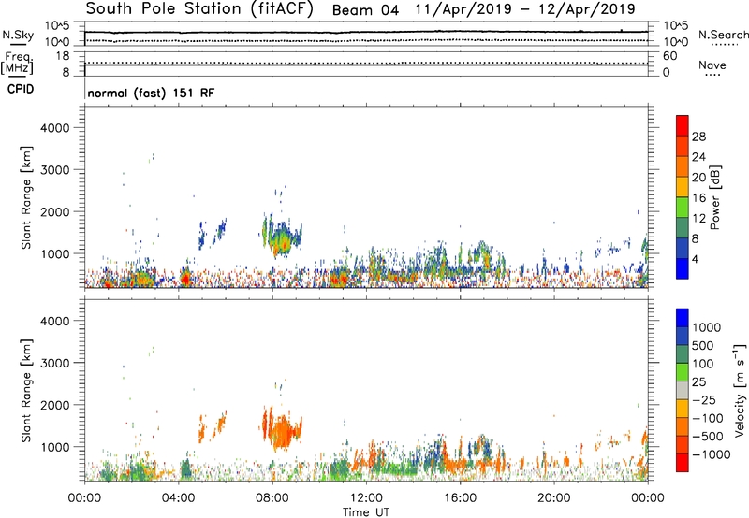Click the 4000 km tick of velocity panel
Viewport: 749px width, 518px height.
pos(55,321)
